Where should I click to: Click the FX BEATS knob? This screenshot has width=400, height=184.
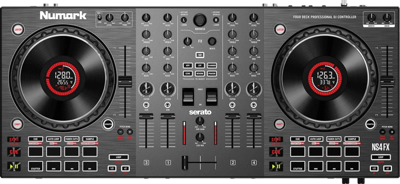click(x=212, y=41)
